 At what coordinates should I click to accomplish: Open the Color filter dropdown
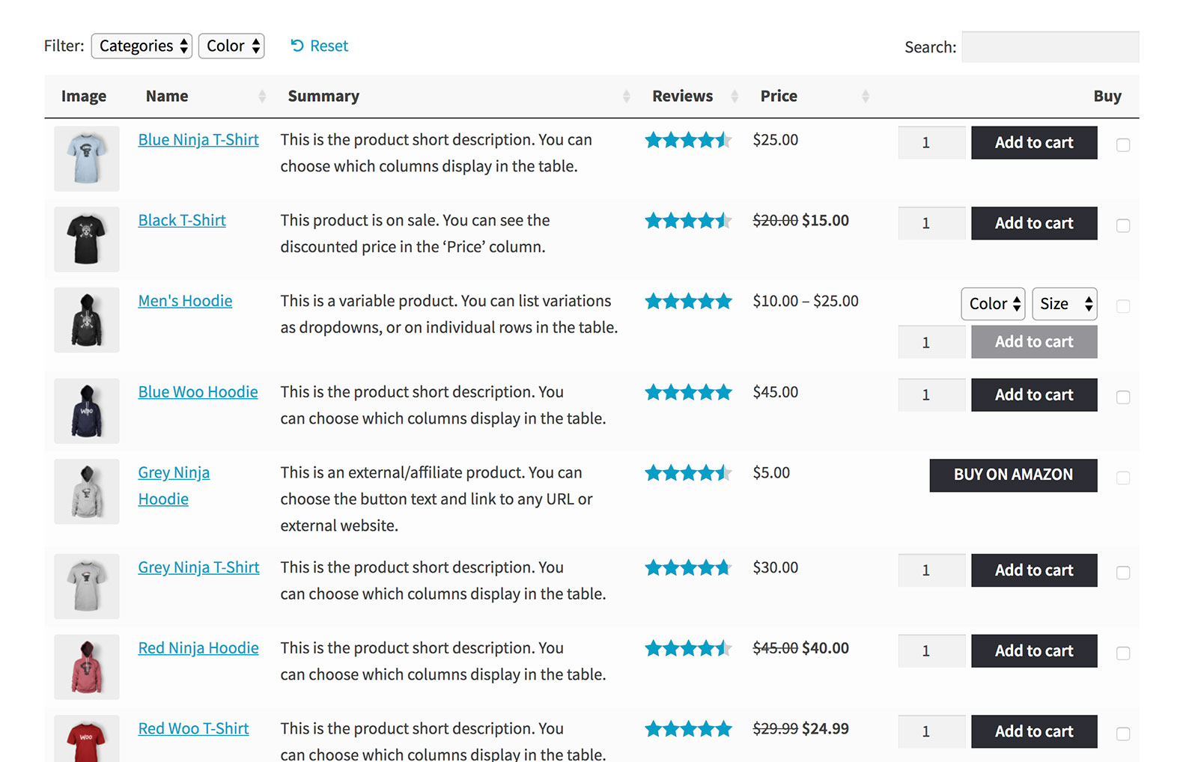231,46
